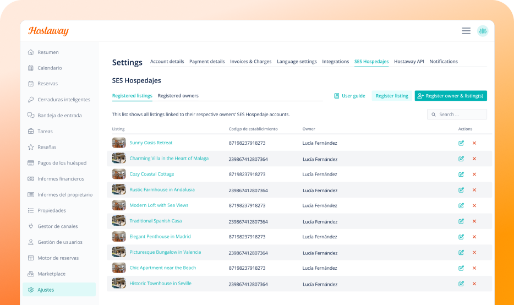Edit Rustic Farmhouse in Andalusia
514x305 pixels.
tap(461, 190)
